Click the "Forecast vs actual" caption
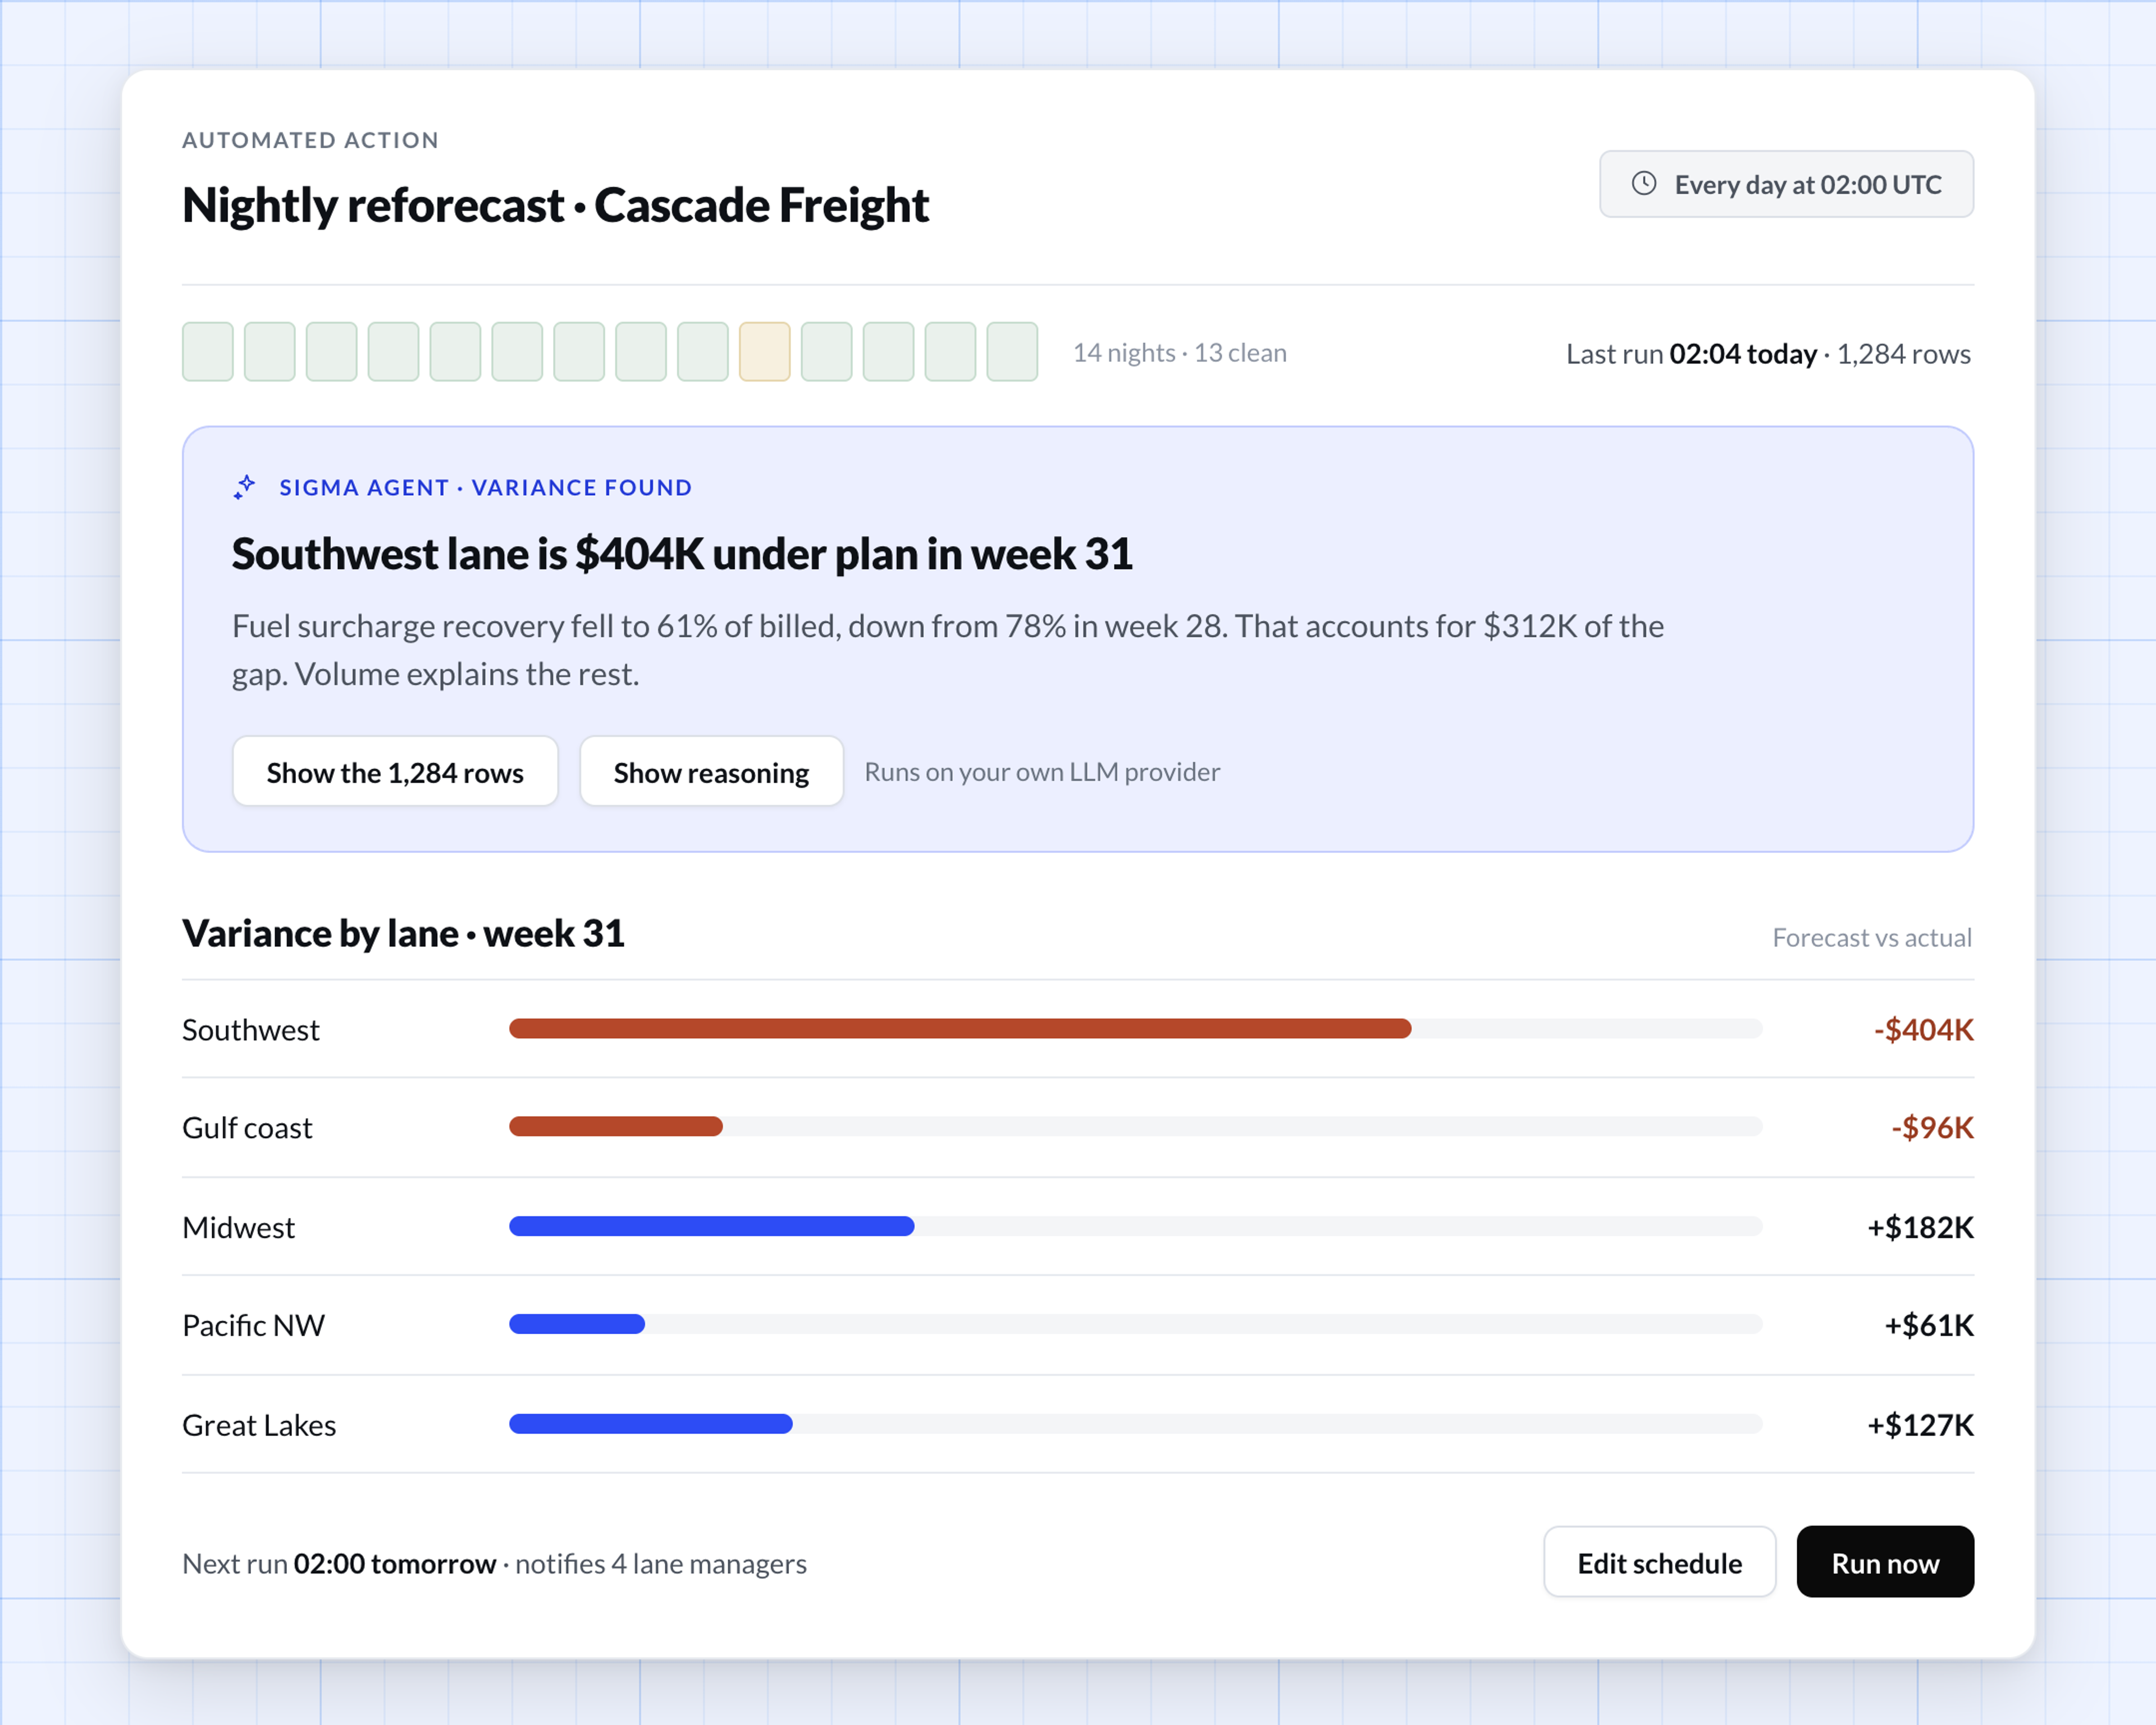 tap(1872, 937)
